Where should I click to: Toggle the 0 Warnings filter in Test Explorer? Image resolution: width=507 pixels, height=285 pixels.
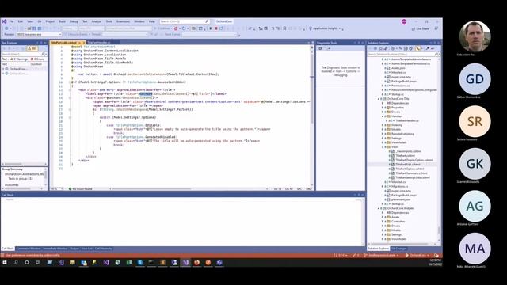click(19, 59)
